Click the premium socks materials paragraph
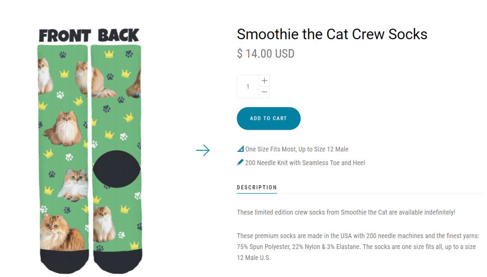Viewport: 487px width, 277px height. (x=358, y=247)
